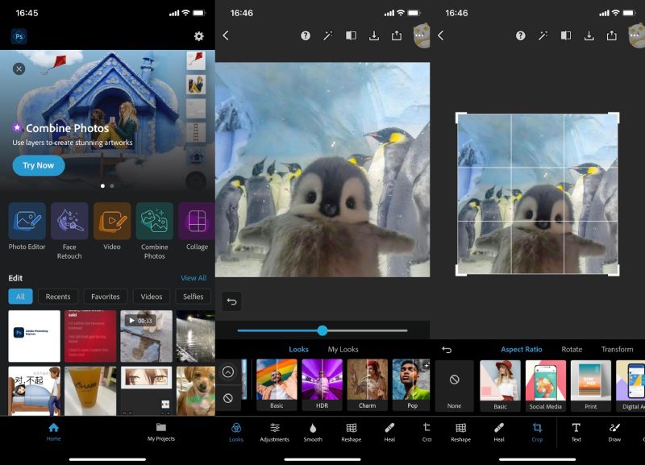645x465 pixels.
Task: Go to Home tab in bottom bar
Action: click(53, 432)
